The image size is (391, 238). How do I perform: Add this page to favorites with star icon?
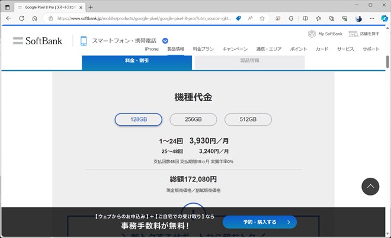262,18
